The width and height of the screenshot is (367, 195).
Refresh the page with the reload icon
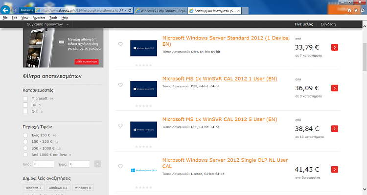pos(130,10)
